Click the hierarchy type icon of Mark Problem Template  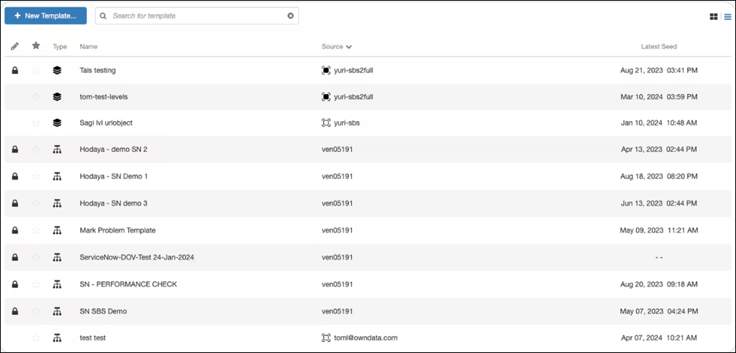click(x=57, y=230)
